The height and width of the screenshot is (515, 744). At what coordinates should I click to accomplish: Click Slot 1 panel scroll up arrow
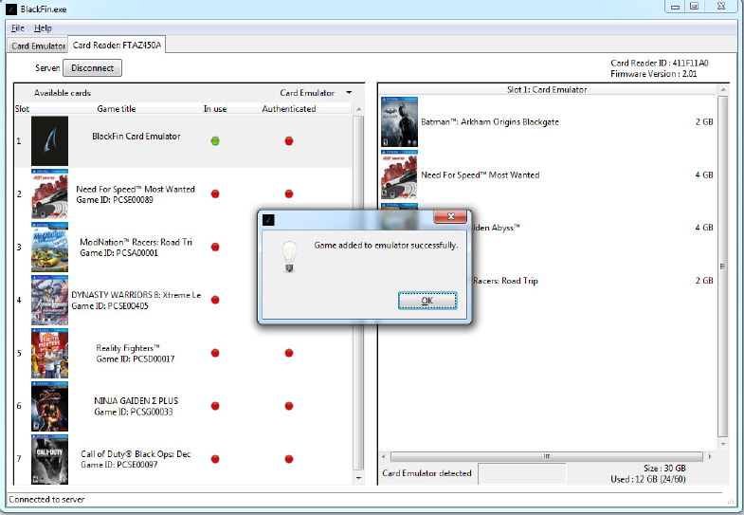pyautogui.click(x=722, y=90)
